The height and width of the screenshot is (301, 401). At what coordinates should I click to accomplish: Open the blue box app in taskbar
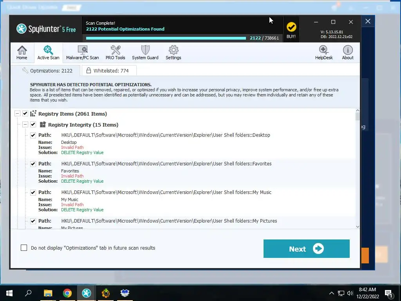125,293
